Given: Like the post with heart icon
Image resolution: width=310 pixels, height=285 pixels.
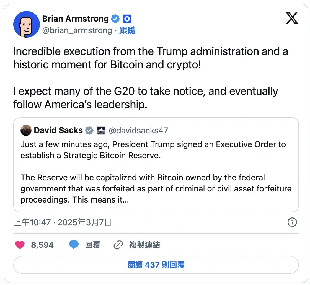Looking at the screenshot, I should point(20,245).
